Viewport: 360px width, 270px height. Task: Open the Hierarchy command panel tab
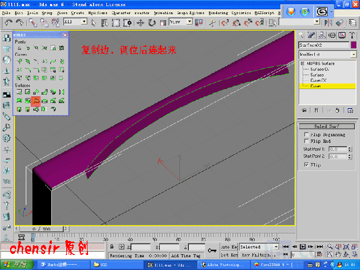click(322, 35)
